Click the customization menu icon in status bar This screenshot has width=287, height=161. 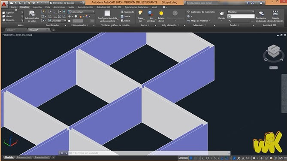click(x=285, y=158)
